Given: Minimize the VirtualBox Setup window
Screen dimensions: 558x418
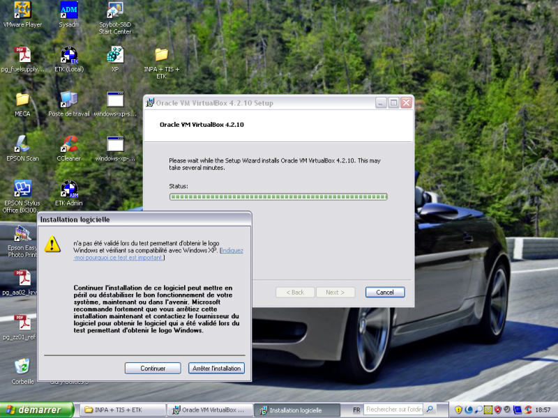Looking at the screenshot, I should pos(381,103).
